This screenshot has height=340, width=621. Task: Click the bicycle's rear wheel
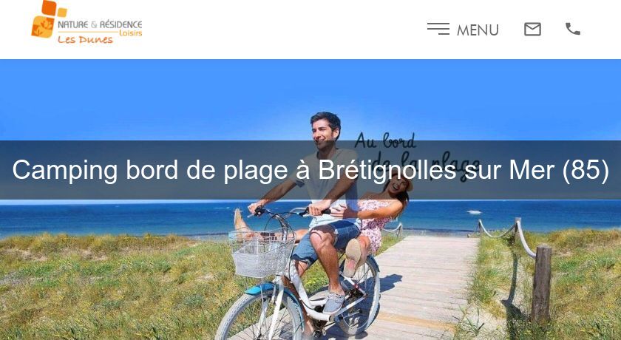(x=359, y=295)
